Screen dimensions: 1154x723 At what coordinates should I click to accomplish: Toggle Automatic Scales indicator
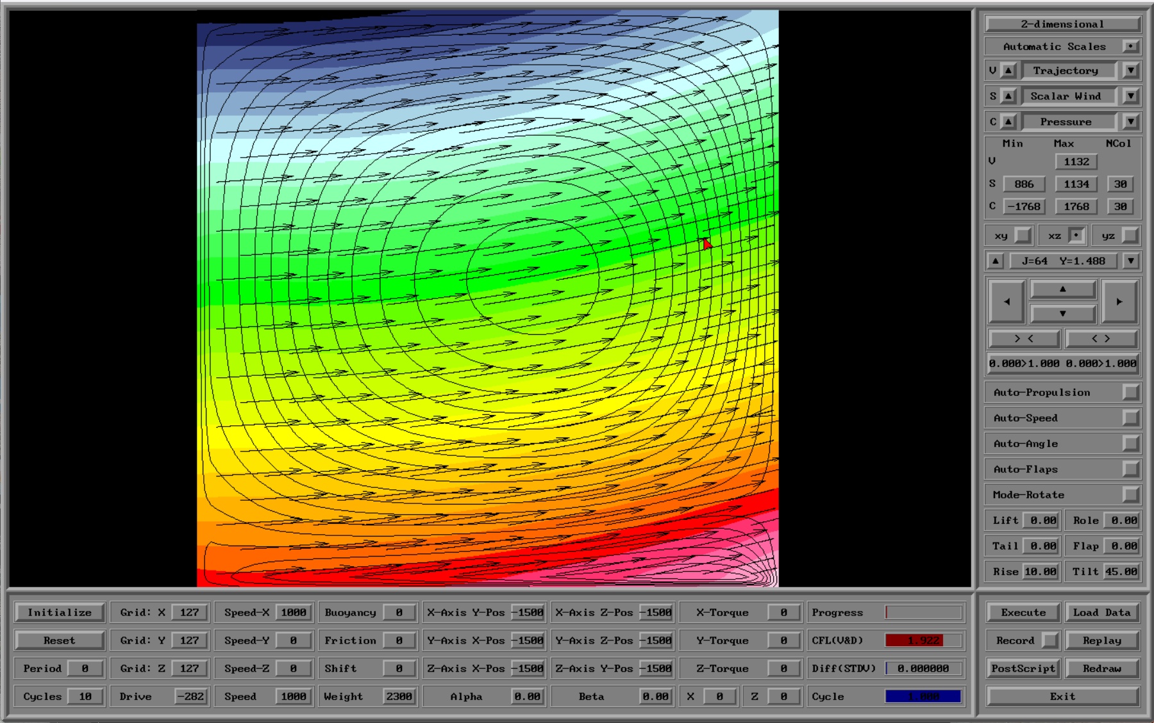[x=1130, y=46]
